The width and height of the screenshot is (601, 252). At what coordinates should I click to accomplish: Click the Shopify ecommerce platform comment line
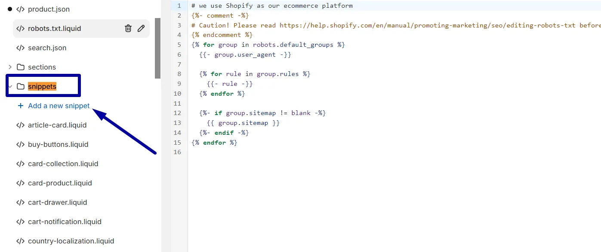(x=272, y=6)
